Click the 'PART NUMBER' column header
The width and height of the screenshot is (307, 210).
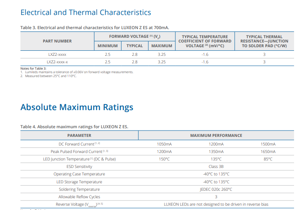pyautogui.click(x=57, y=41)
